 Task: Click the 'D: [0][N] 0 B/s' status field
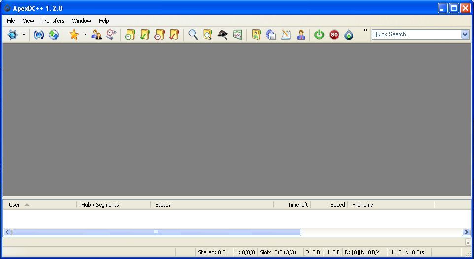(x=365, y=252)
